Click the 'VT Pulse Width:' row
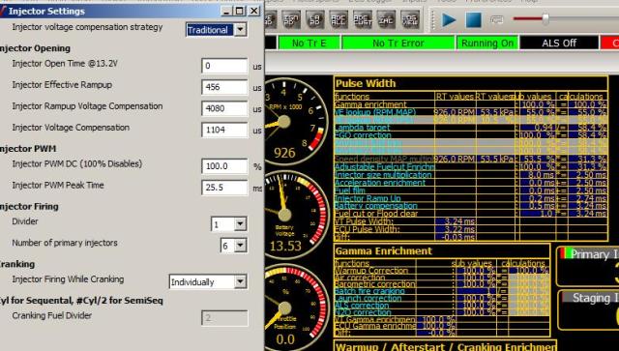This screenshot has height=351, width=619. coord(470,221)
